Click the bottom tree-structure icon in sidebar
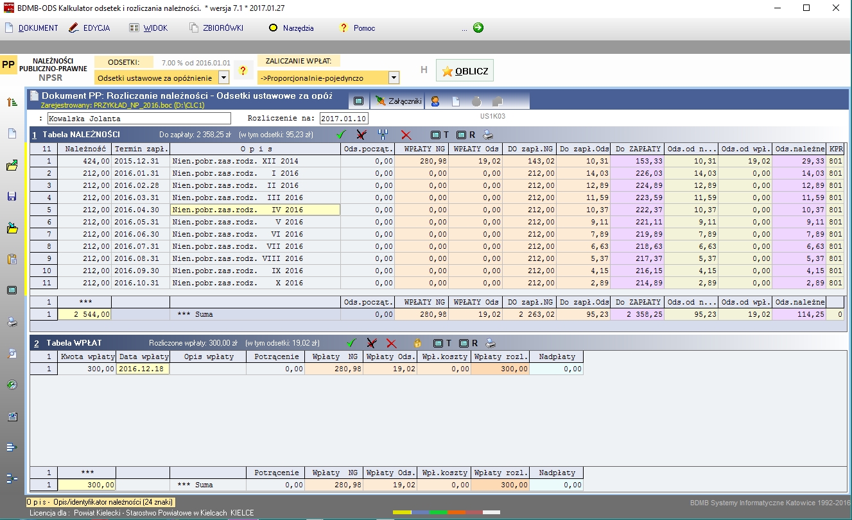 tap(12, 478)
